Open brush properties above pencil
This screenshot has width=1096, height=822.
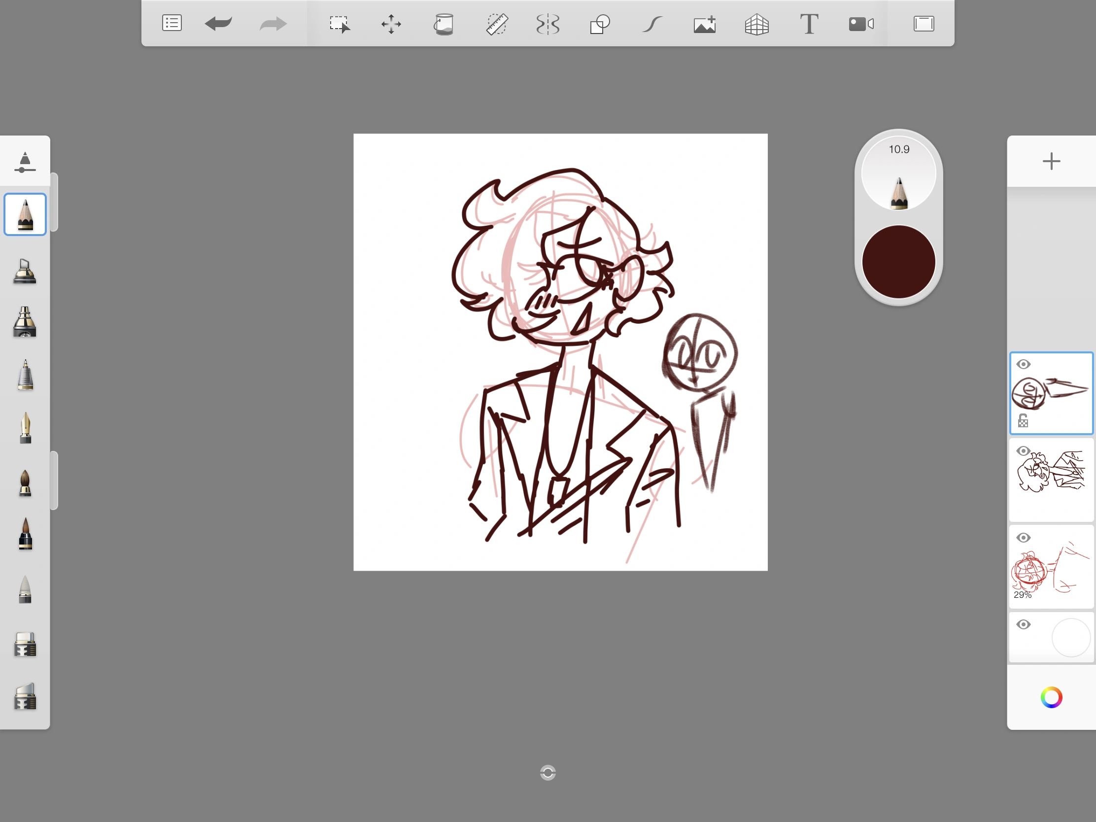(25, 162)
